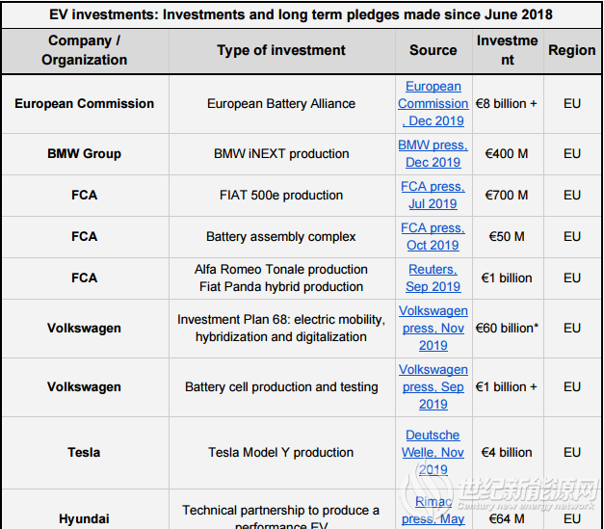Click the Battery assembly complex cell

(281, 237)
